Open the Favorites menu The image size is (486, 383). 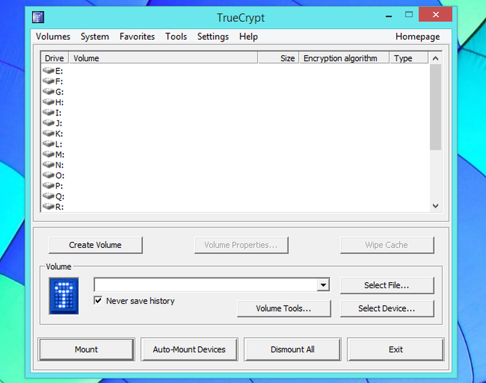pos(137,36)
